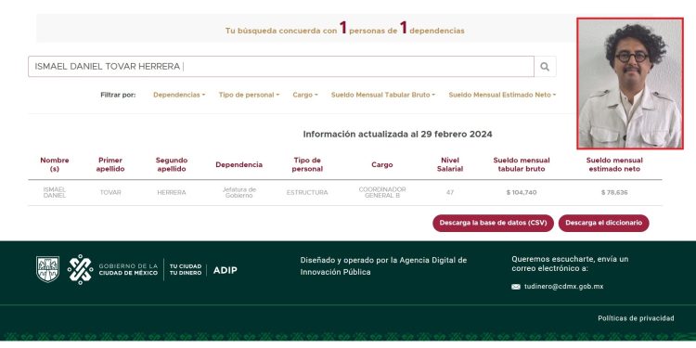The height and width of the screenshot is (348, 696).
Task: Click the Tipo de personal column header
Action: 308,164
